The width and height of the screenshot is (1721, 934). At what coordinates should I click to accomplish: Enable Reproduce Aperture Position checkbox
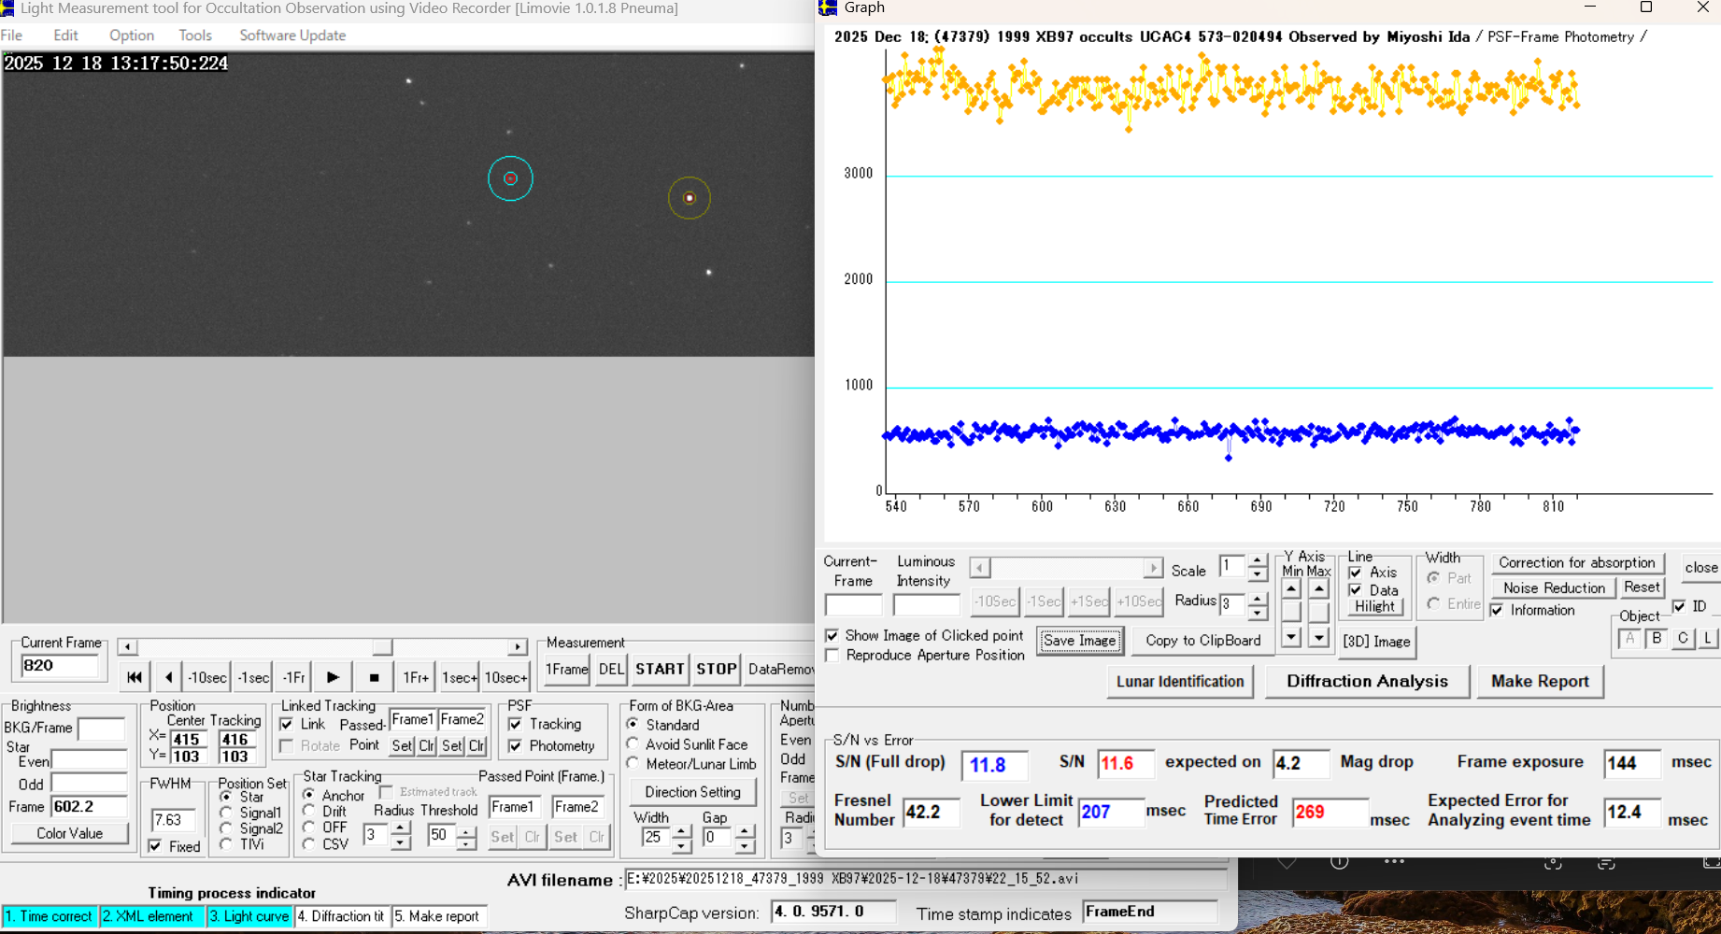832,655
